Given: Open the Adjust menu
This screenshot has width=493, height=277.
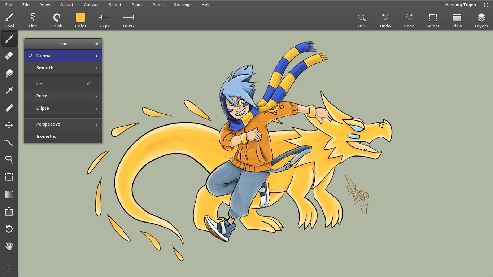Looking at the screenshot, I should (67, 5).
